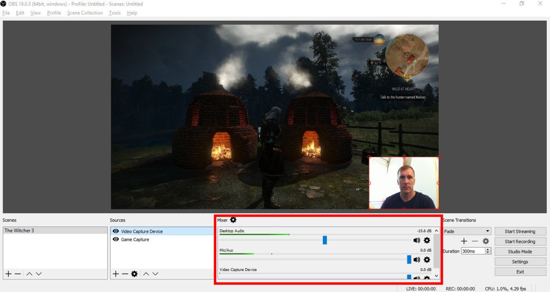Add a new scene with the plus icon
This screenshot has height=292, width=550.
pos(8,274)
